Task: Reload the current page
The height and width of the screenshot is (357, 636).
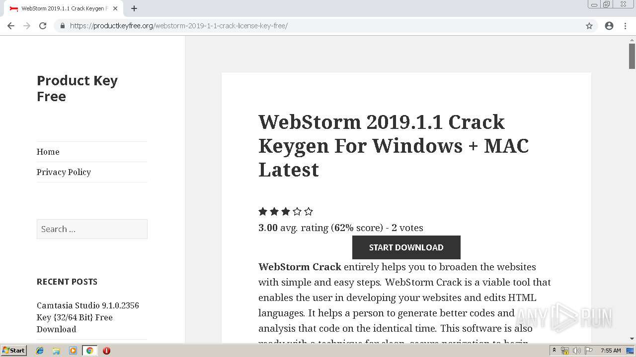Action: (x=43, y=26)
